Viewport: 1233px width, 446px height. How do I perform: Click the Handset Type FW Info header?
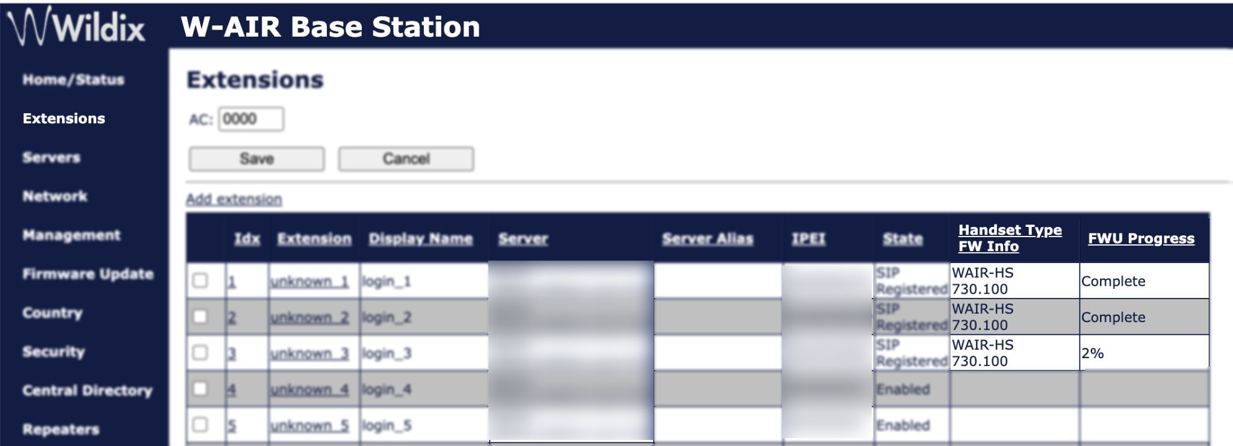pyautogui.click(x=1010, y=238)
